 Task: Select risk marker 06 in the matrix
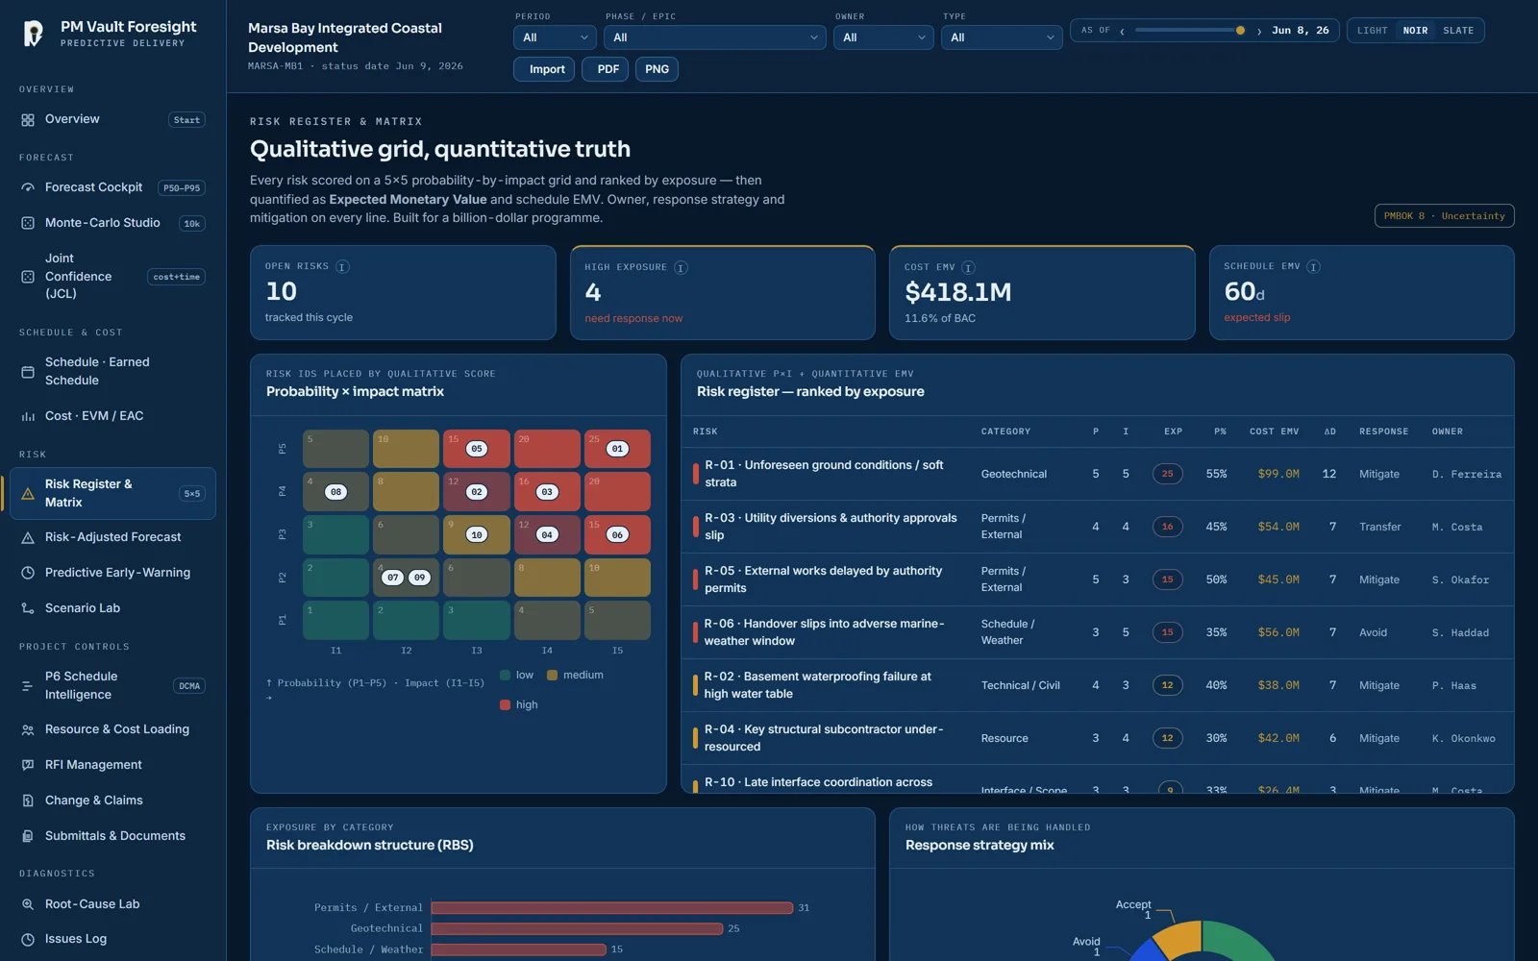618,535
